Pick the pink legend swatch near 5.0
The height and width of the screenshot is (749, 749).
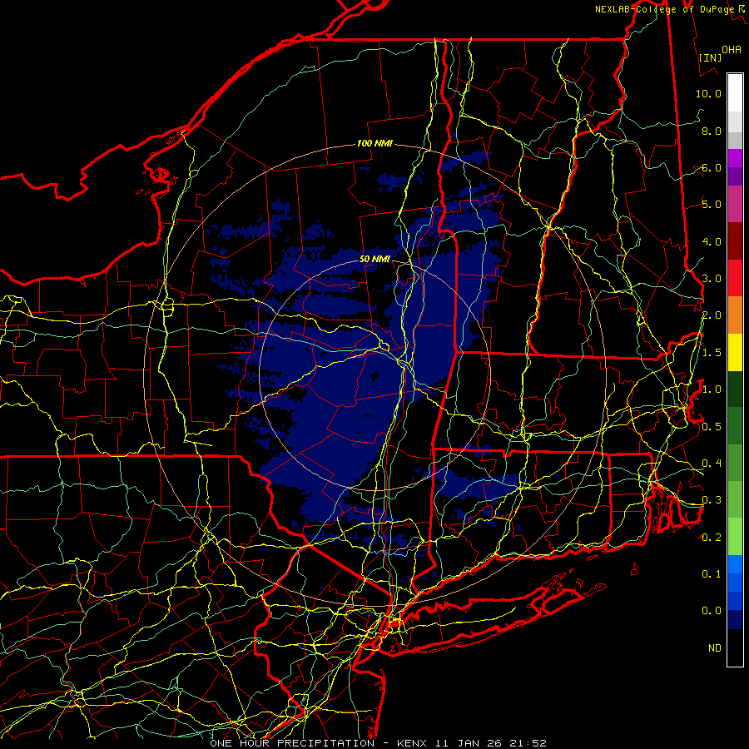[x=735, y=205]
